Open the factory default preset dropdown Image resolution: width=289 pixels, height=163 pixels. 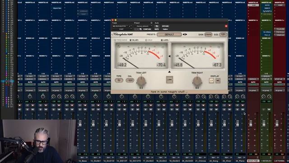tap(144, 26)
